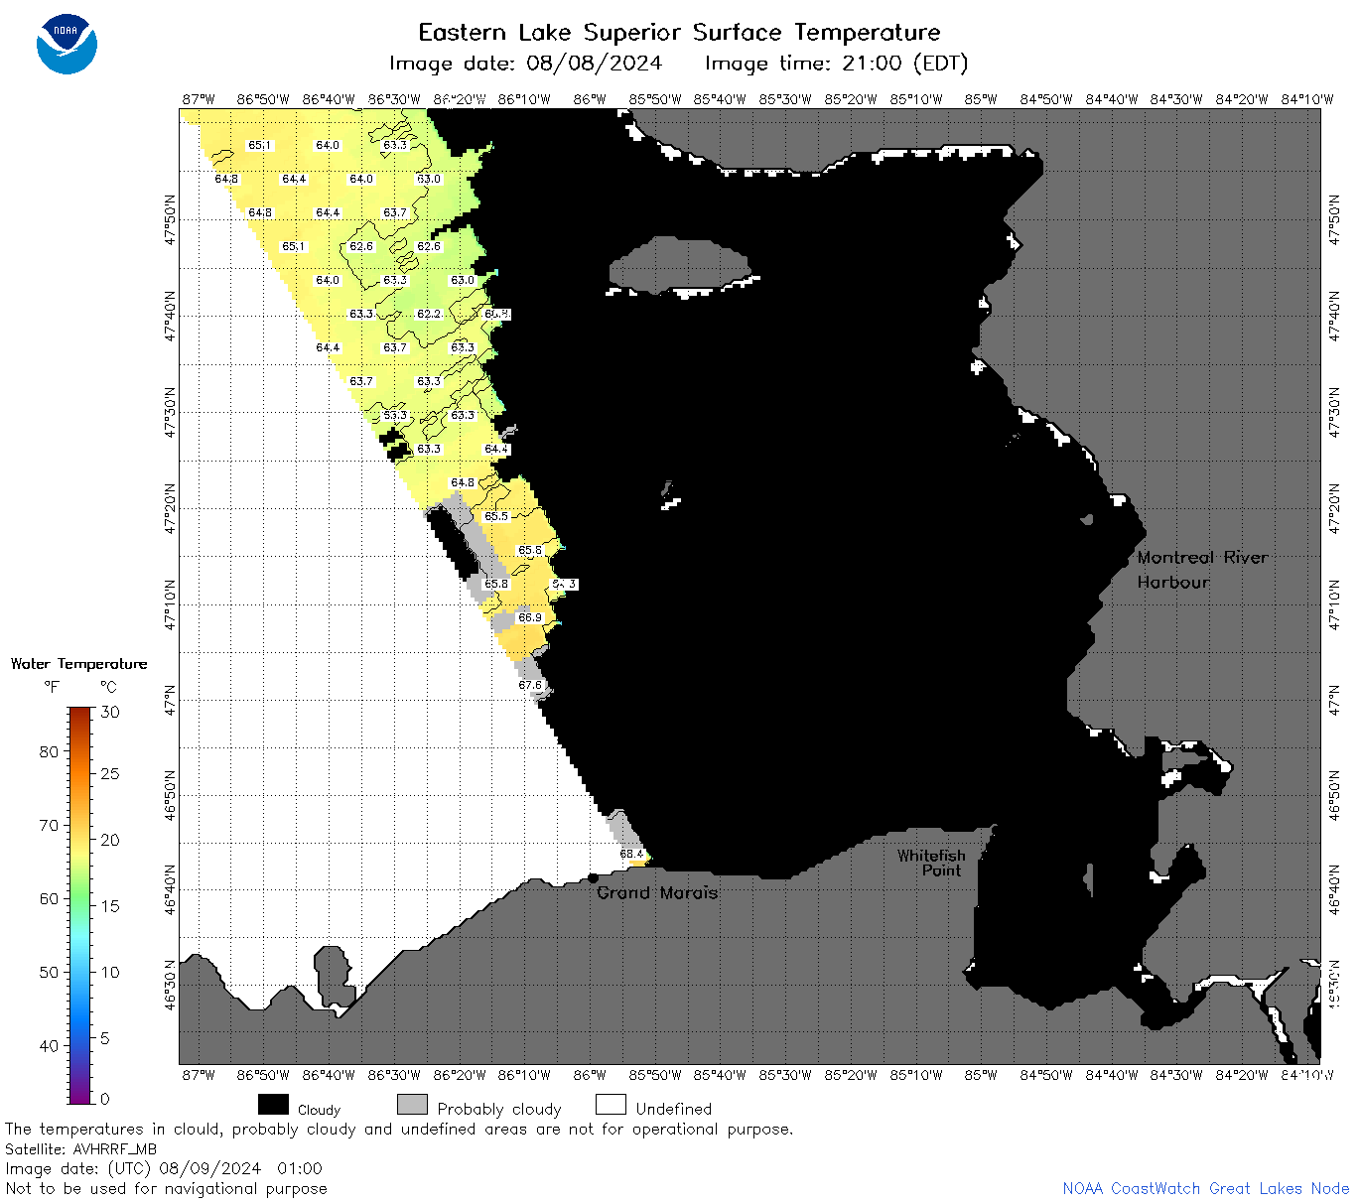The height and width of the screenshot is (1204, 1360).
Task: Click the 66.9 temperature reading
Action: point(530,617)
